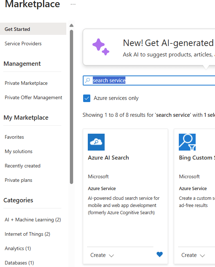
Task: Go to Private Marketplace
Action: 26,83
